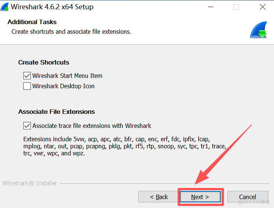The height and width of the screenshot is (208, 274).
Task: Click the "Associate trace file extensions with Wireshark" label
Action: pos(92,126)
